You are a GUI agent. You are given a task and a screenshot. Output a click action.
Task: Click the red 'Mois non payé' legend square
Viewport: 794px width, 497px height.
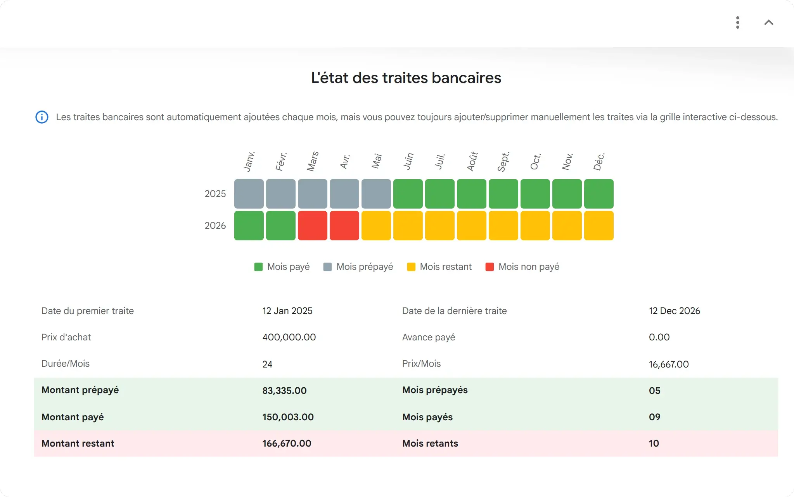[490, 267]
